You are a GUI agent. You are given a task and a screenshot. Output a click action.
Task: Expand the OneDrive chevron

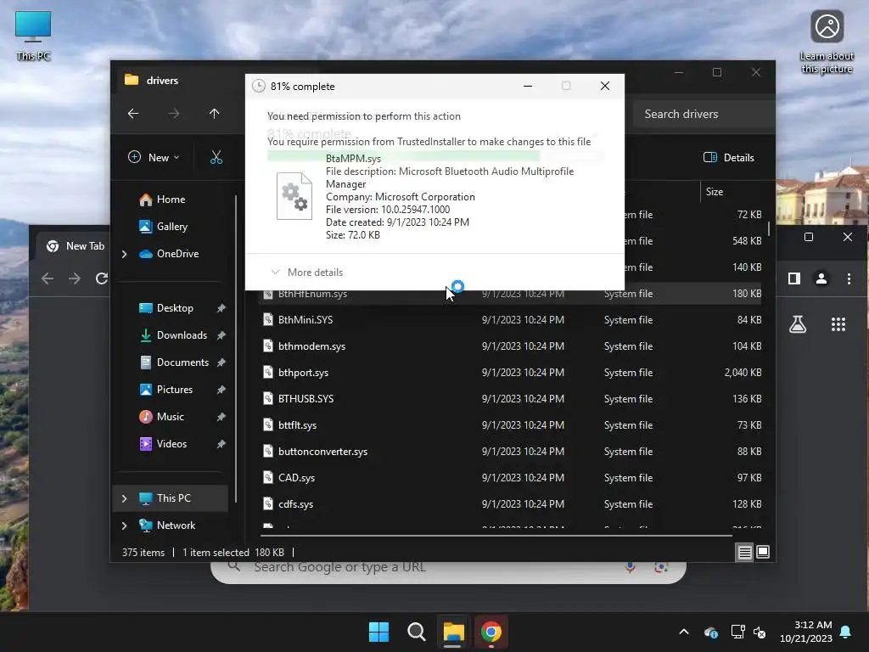click(124, 254)
